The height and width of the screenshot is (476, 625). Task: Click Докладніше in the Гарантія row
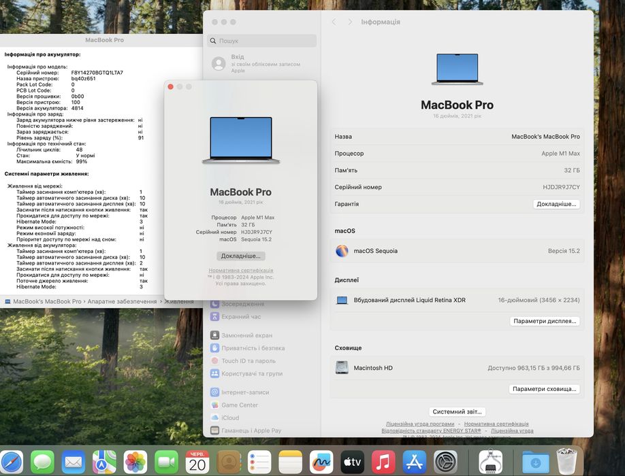pos(556,204)
